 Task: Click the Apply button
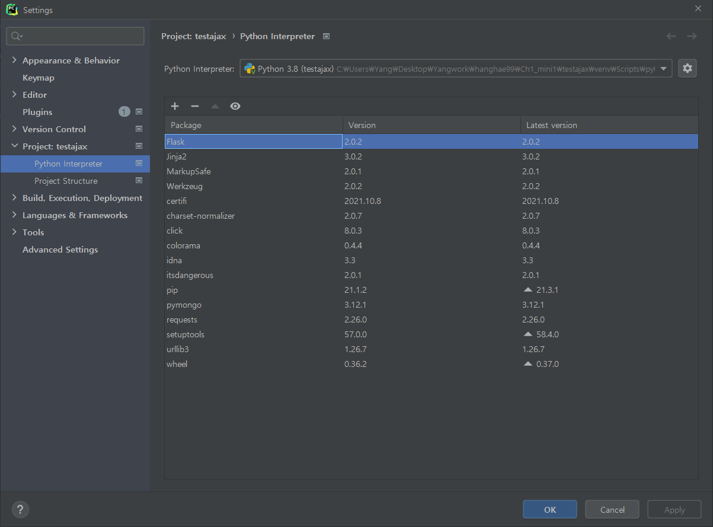pos(674,510)
